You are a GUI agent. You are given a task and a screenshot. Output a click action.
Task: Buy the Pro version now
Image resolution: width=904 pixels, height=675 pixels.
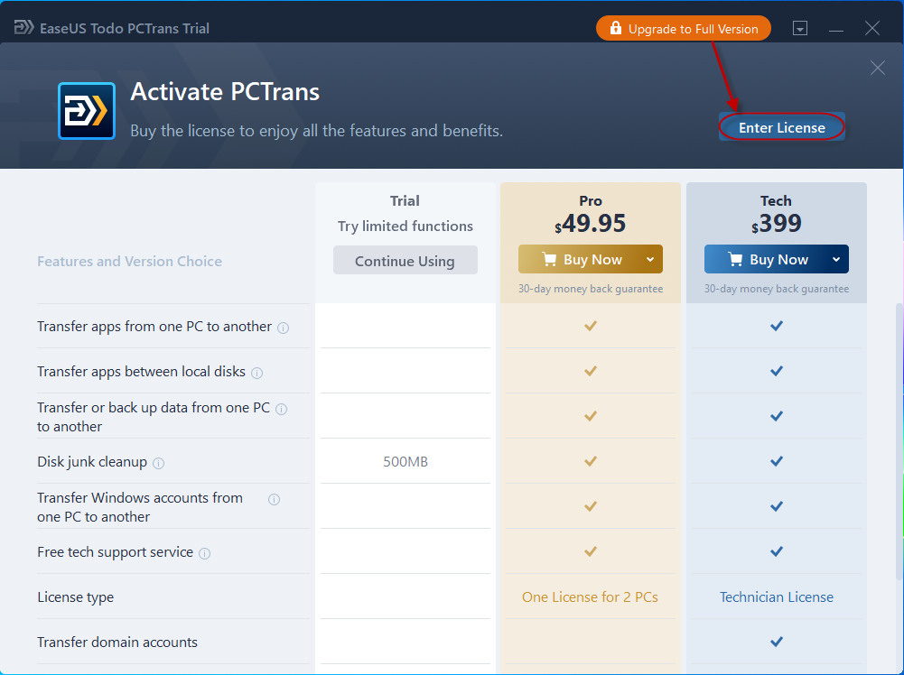582,260
